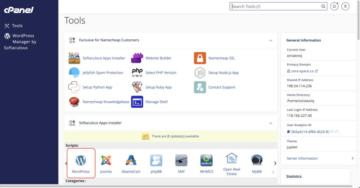Click the Softaculous Apps Installer toolbox icon
Screen dimensions: 360x188
pos(74,58)
